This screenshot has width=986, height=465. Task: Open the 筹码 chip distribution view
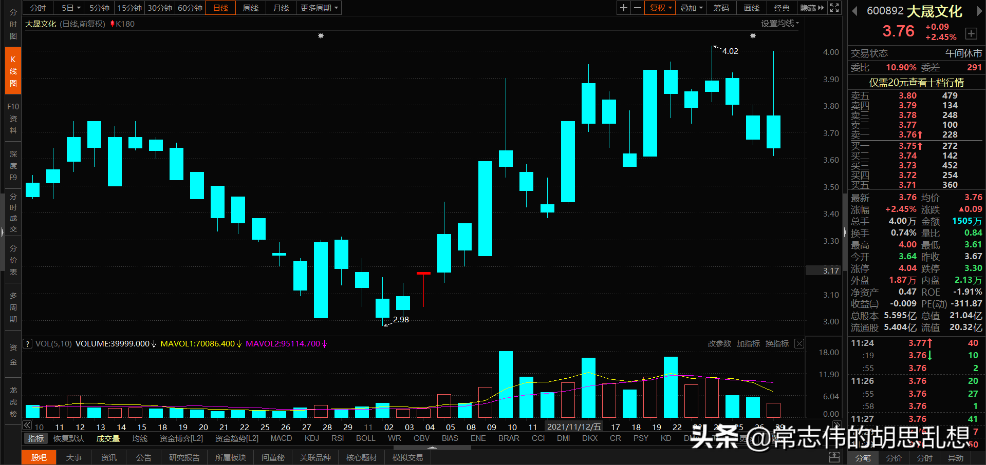tap(721, 8)
